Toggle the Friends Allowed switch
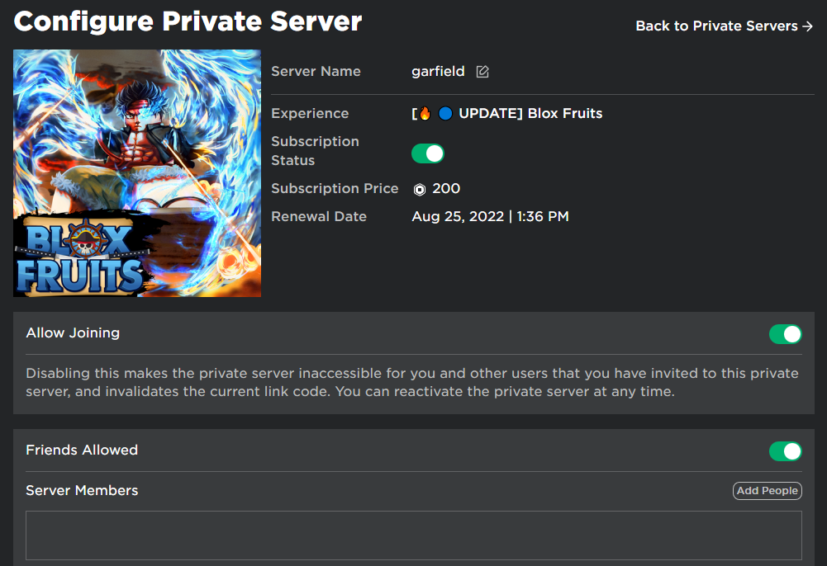 786,451
